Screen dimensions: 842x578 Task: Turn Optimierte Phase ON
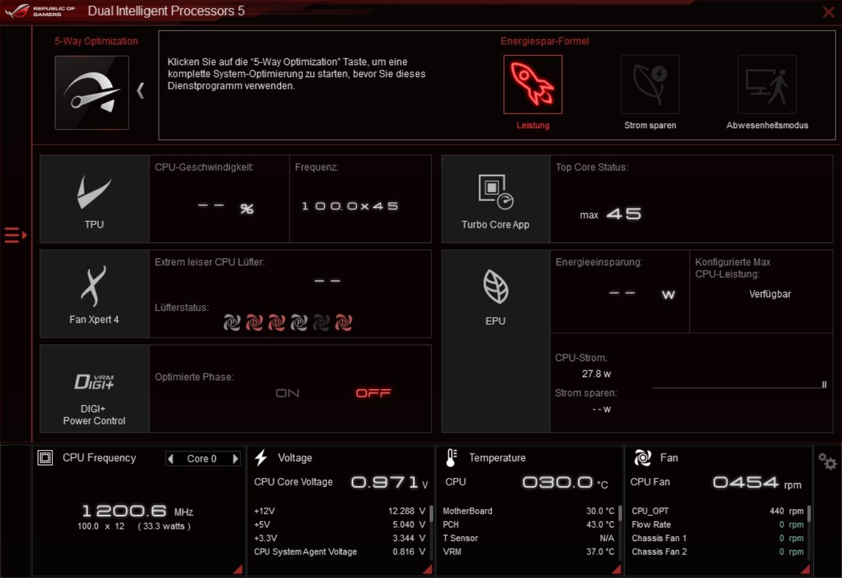pos(287,393)
